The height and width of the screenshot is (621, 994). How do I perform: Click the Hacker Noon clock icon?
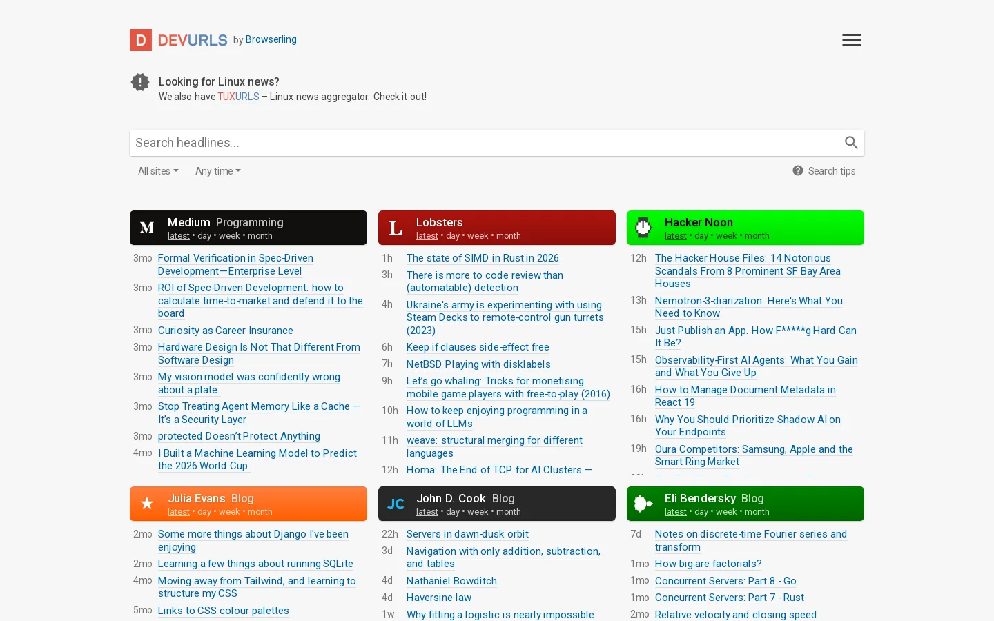coord(643,228)
